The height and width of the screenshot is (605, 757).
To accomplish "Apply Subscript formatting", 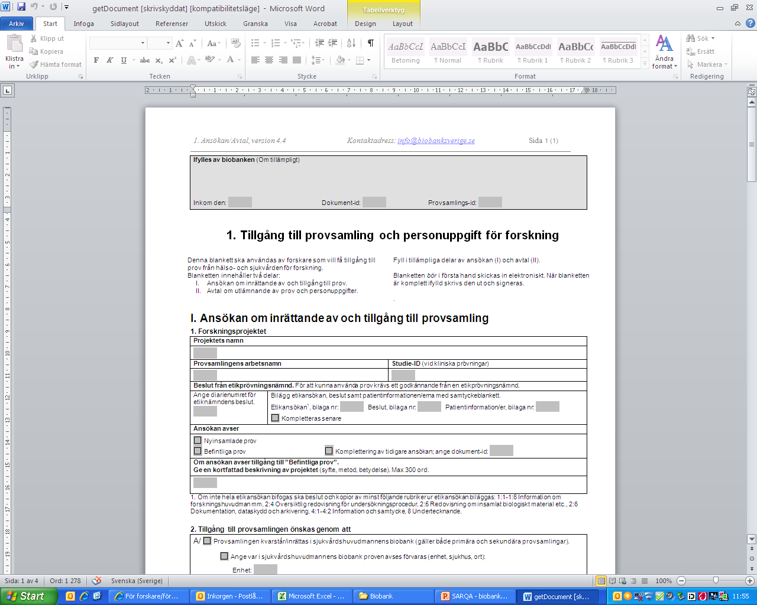I will tap(159, 60).
